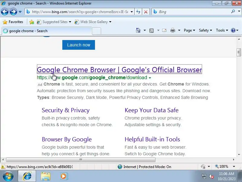Open the Keep Your Data Safe sitelink

[152, 110]
